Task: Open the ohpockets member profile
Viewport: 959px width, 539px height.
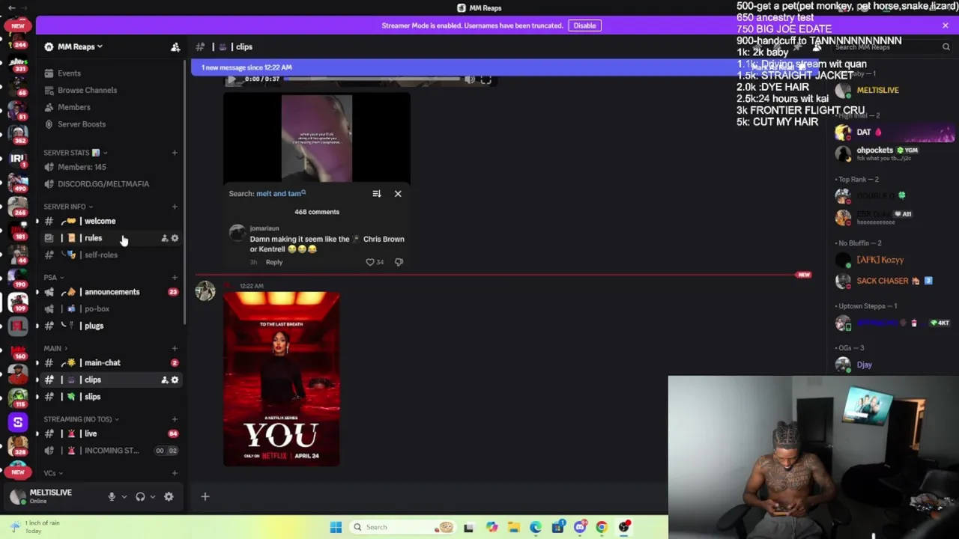Action: 892,153
